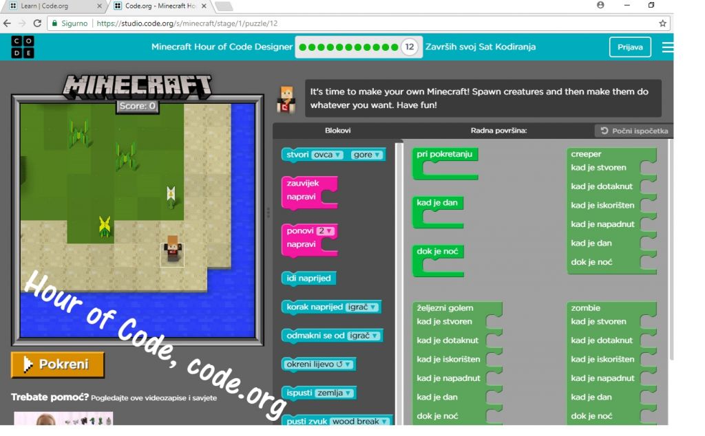Viewport: 705px width, 436px height.
Task: Expand the 'gore' direction dropdown
Action: point(366,155)
